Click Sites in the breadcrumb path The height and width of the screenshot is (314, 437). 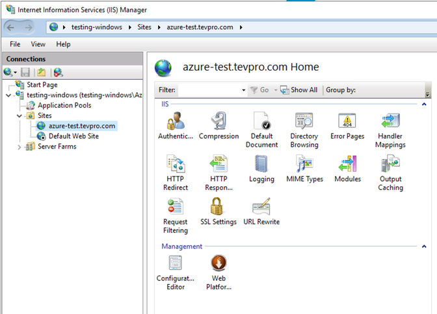tap(144, 27)
